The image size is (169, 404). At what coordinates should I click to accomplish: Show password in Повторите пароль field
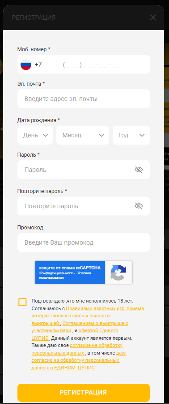[x=139, y=206]
